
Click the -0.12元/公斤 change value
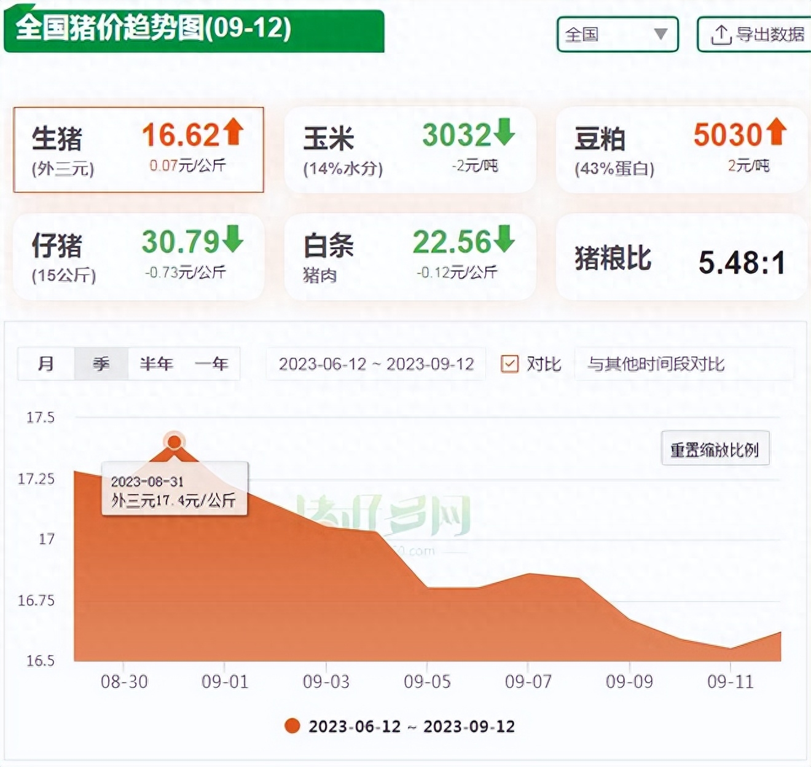456,272
